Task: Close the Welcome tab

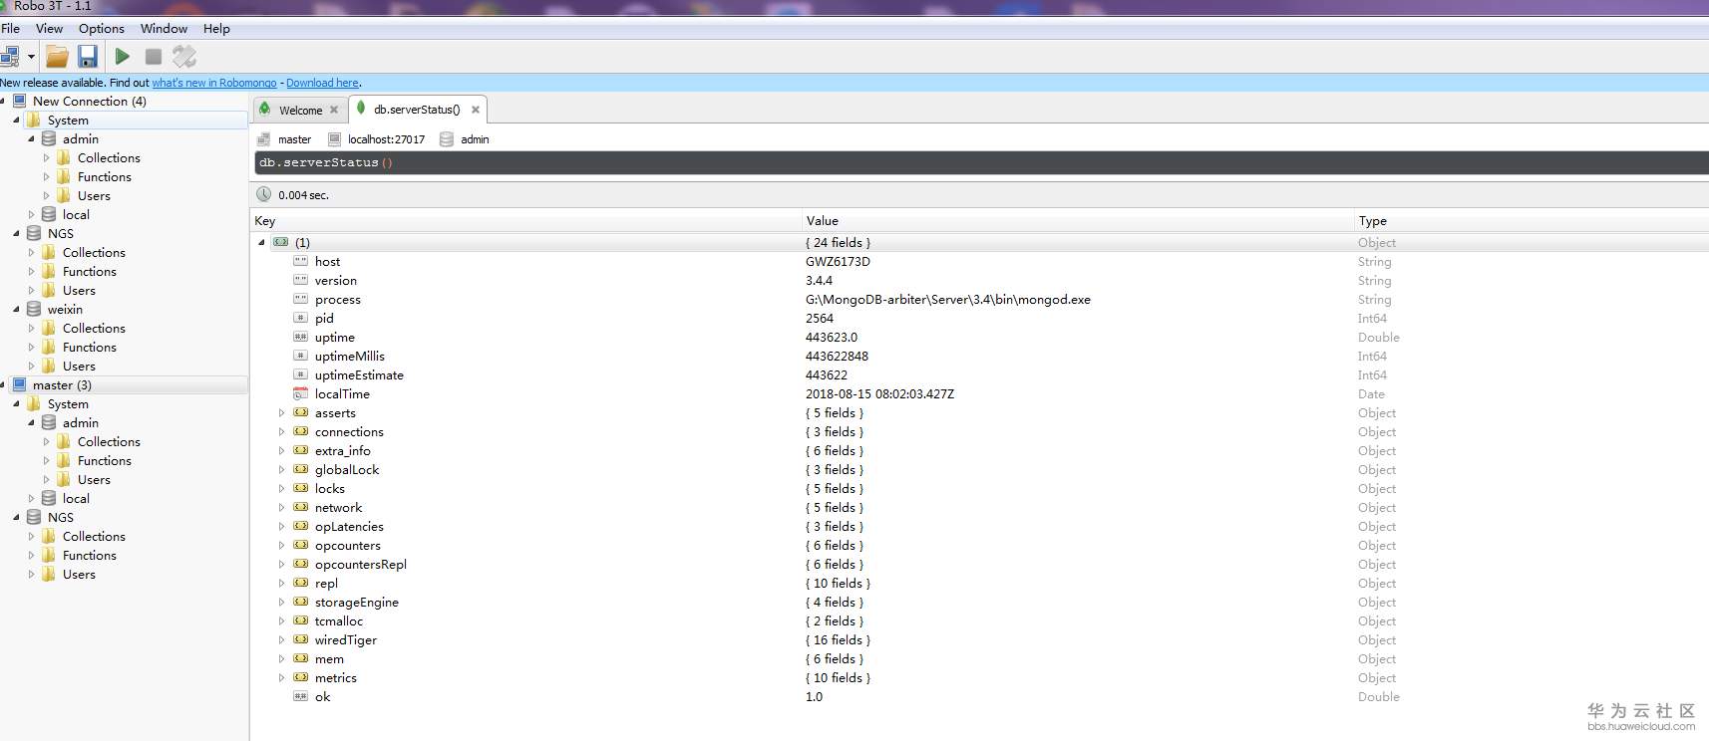Action: coord(334,110)
